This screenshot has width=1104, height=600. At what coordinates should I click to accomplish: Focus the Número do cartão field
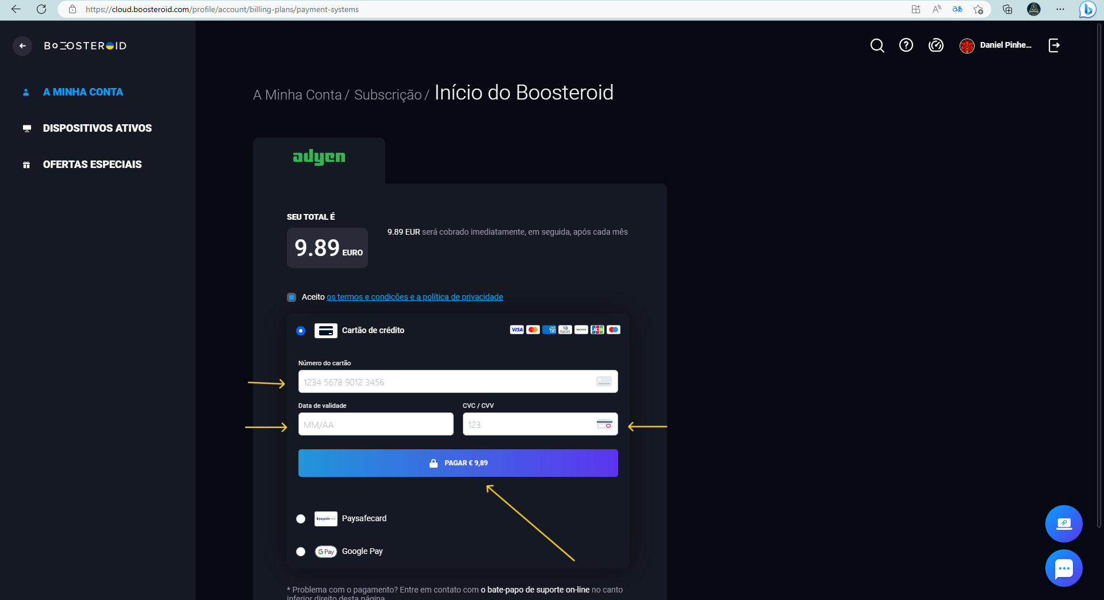tap(458, 381)
